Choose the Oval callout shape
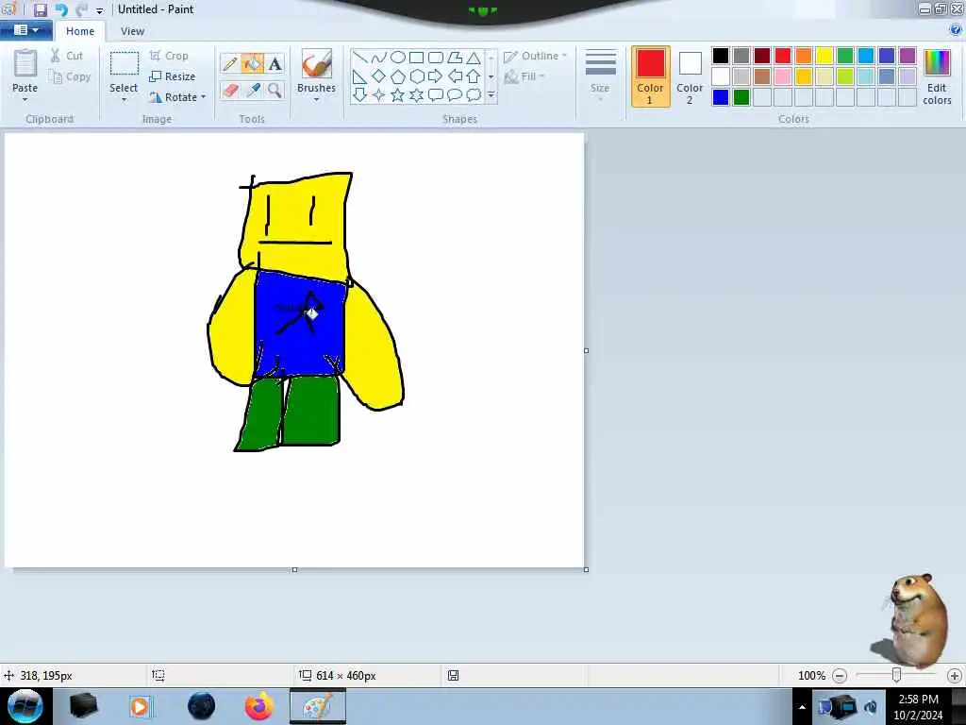The height and width of the screenshot is (725, 966). click(x=455, y=95)
